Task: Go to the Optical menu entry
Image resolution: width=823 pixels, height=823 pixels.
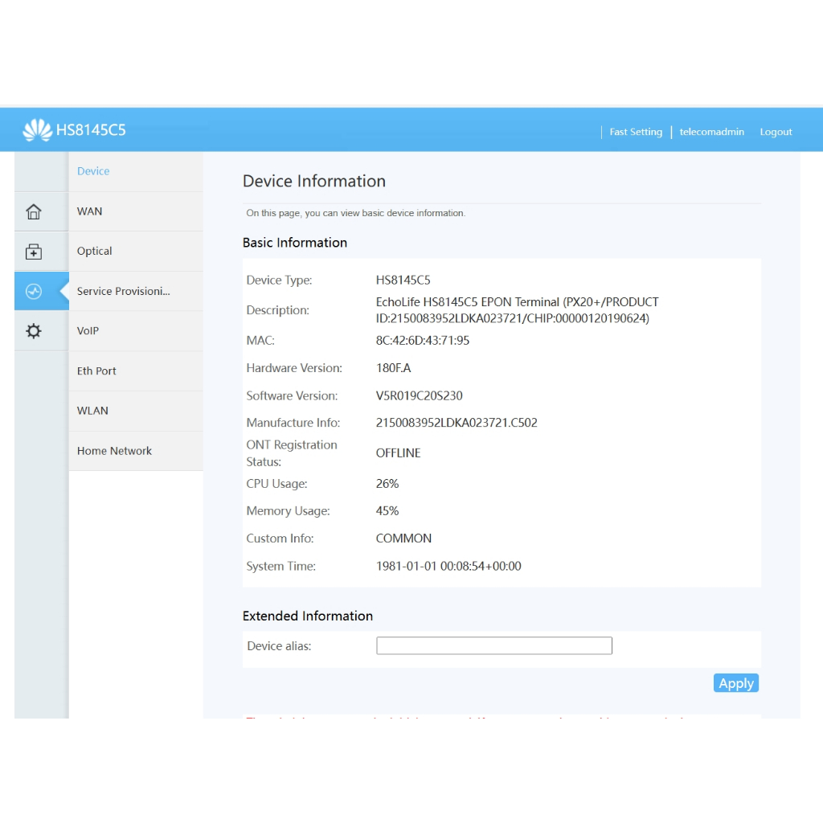Action: (x=95, y=252)
